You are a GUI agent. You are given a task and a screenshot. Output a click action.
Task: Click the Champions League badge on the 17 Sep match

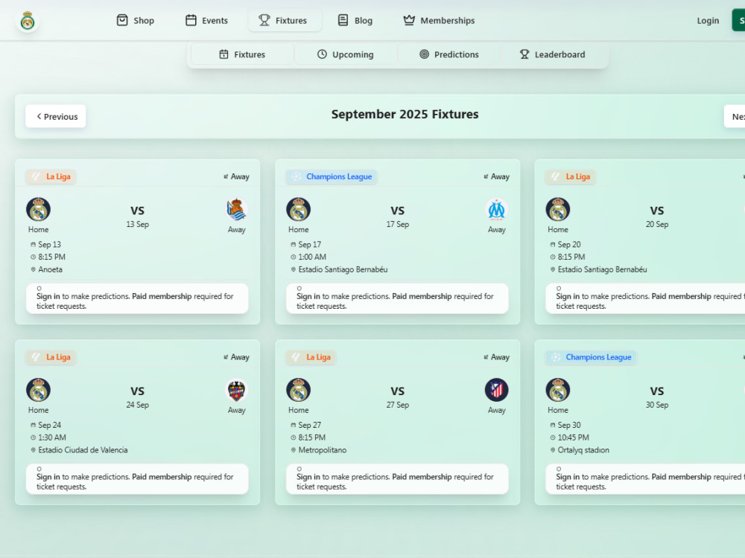[x=332, y=176]
